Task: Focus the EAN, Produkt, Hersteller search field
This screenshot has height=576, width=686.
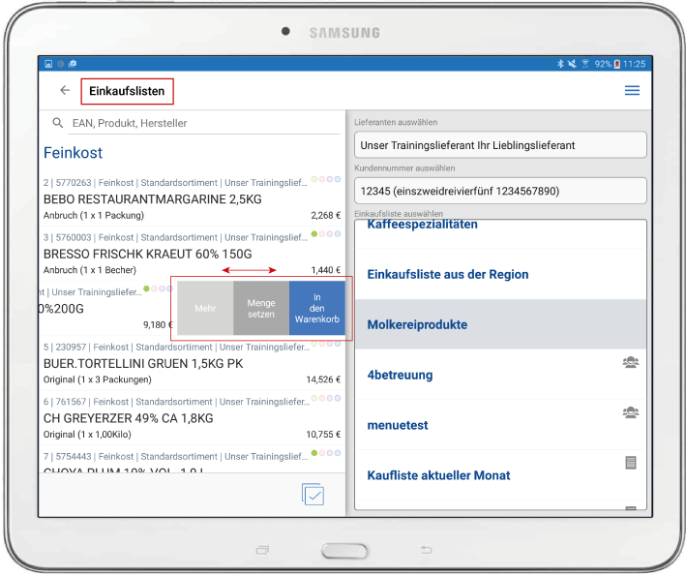Action: click(x=194, y=123)
